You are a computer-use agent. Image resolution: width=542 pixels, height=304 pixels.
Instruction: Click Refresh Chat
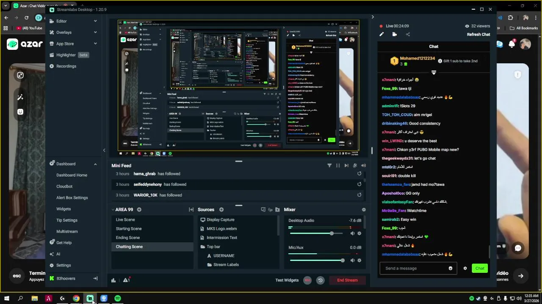478,35
